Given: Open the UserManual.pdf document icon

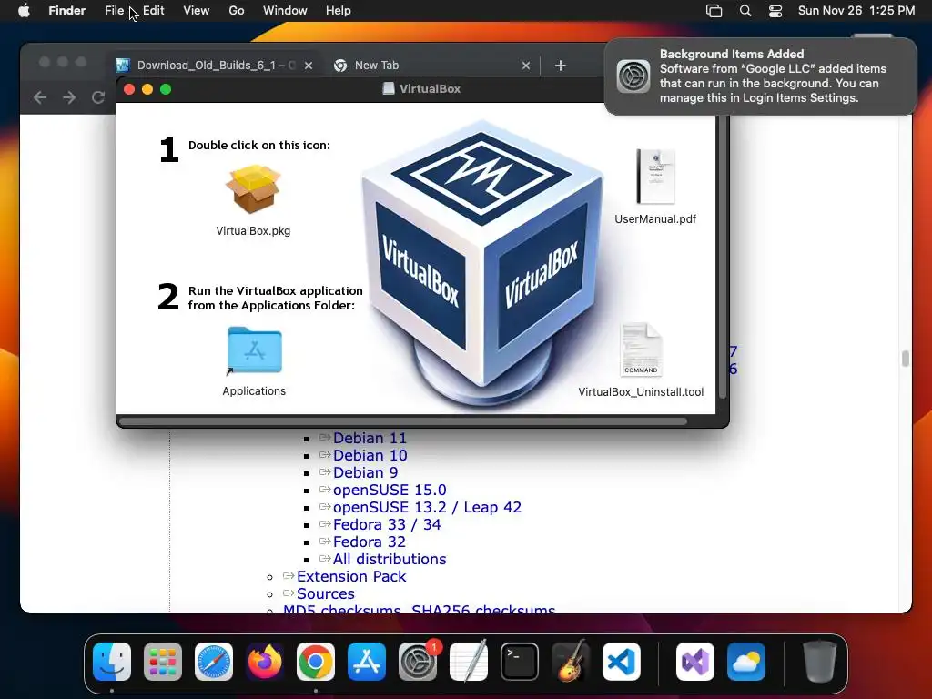Looking at the screenshot, I should pyautogui.click(x=655, y=177).
